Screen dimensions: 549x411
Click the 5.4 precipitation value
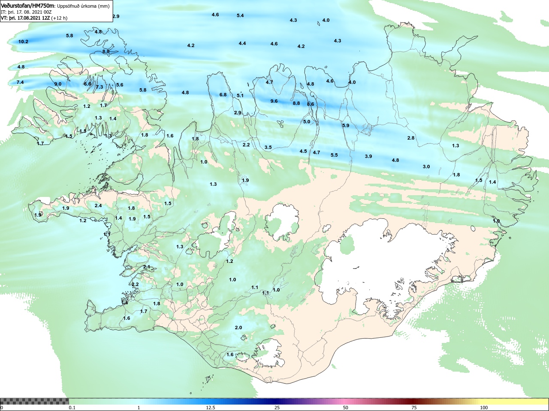240,15
